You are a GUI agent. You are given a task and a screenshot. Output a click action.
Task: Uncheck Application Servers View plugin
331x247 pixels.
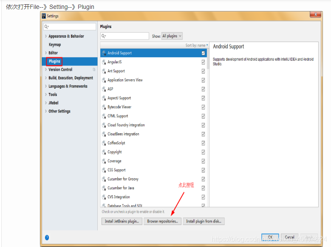pyautogui.click(x=203, y=80)
